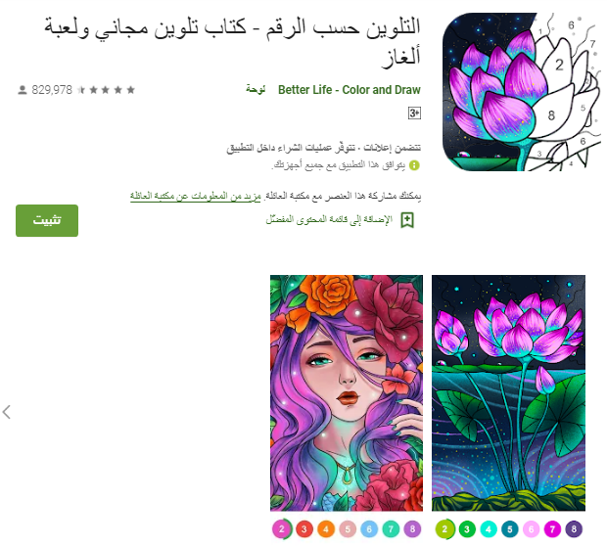
Task: Click the green compatibility info icon
Action: [414, 165]
